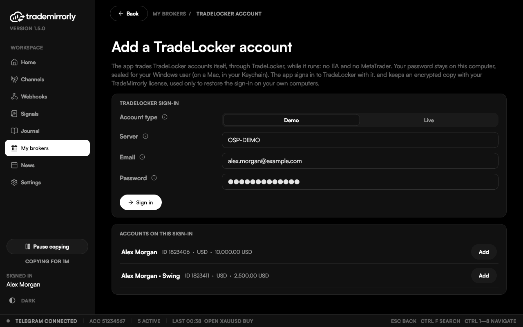Screen dimensions: 523x327
Task: Add the Alex Morgan Swing account
Action: (484, 275)
